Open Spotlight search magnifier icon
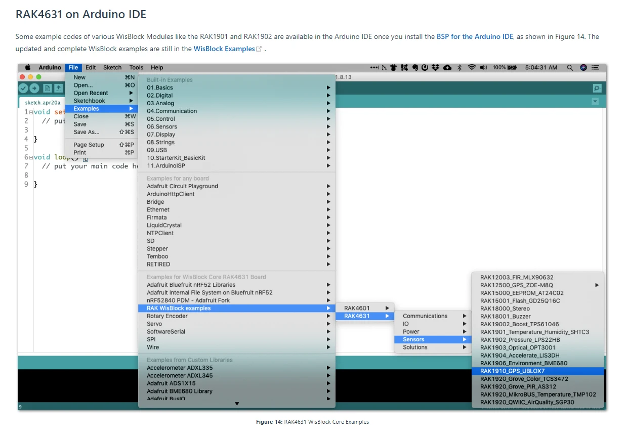Viewport: 626px width, 441px height. pos(570,67)
